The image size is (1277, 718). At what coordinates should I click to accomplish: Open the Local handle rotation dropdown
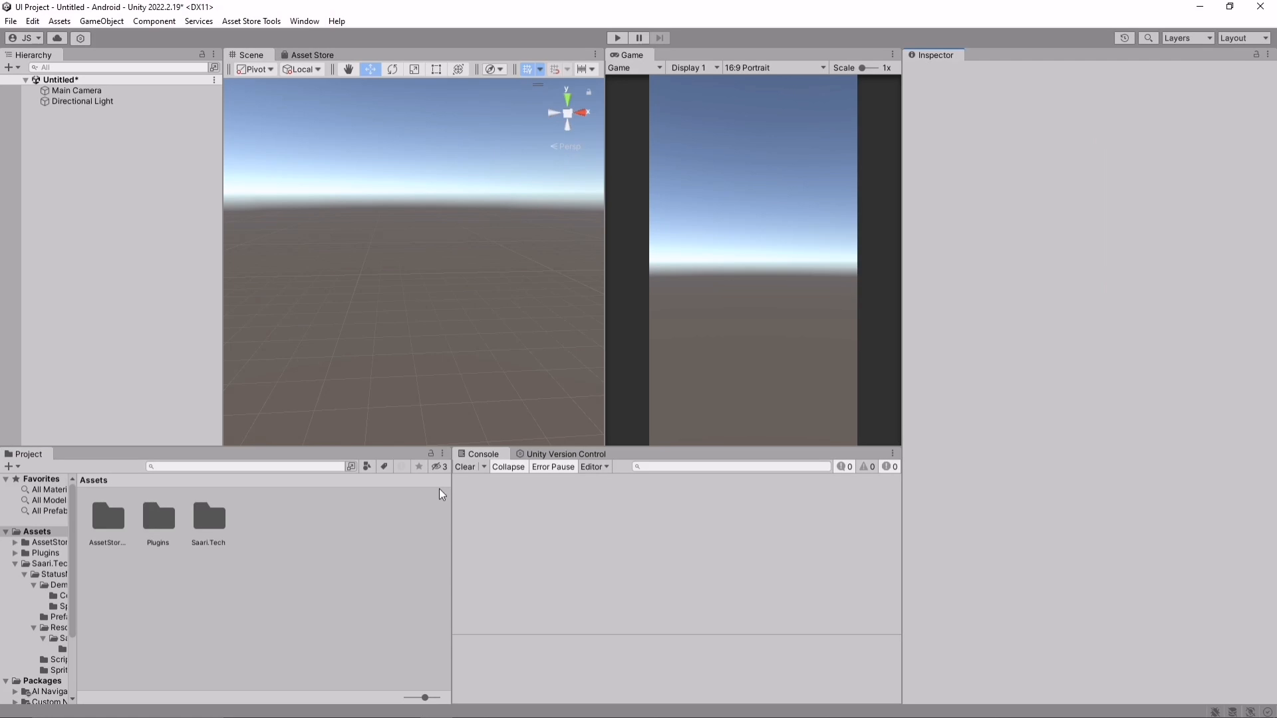(302, 69)
